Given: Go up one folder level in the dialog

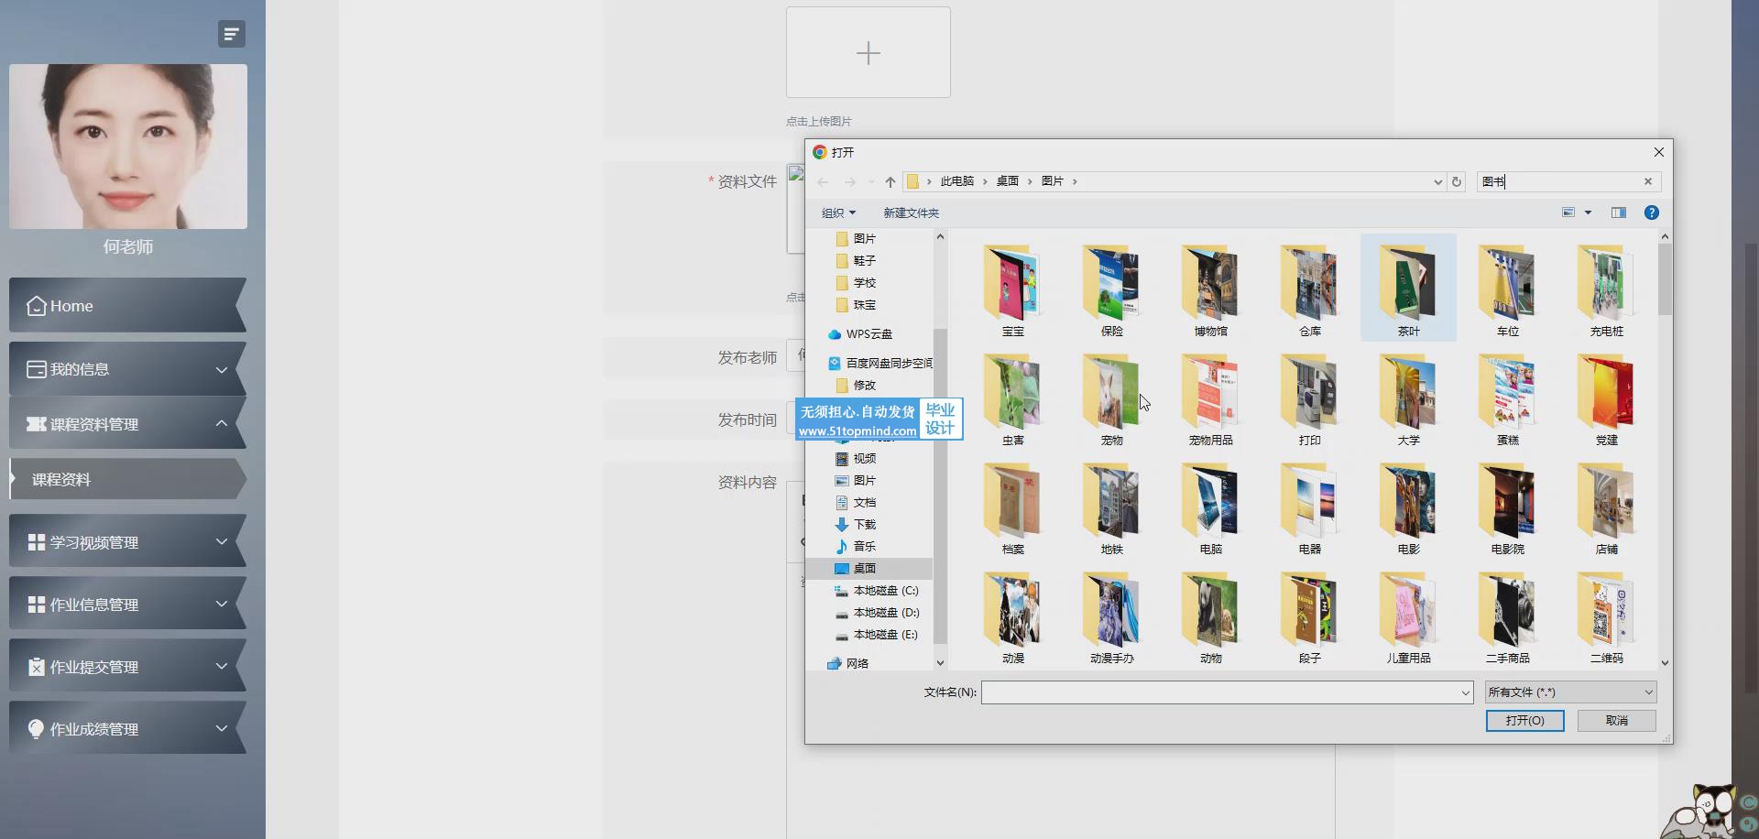Looking at the screenshot, I should point(890,181).
